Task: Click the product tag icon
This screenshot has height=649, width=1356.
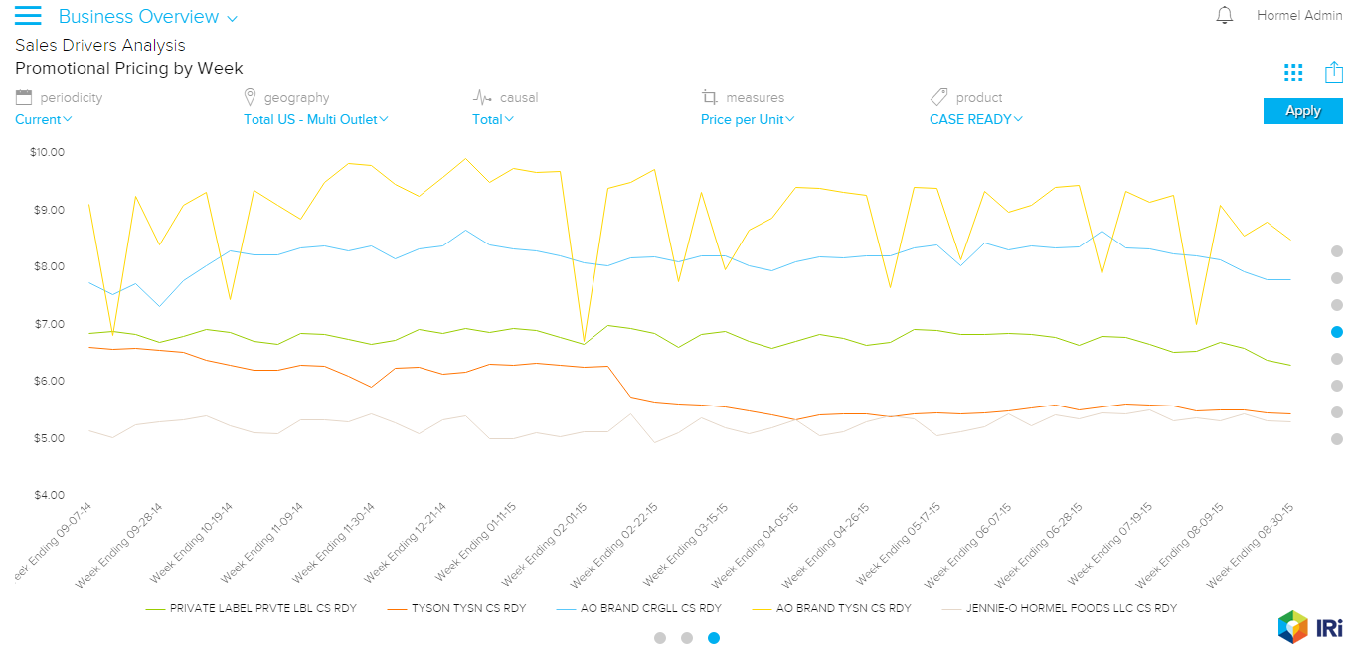Action: coord(938,97)
